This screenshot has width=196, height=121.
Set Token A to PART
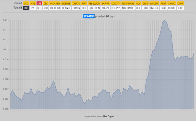coord(163,4)
